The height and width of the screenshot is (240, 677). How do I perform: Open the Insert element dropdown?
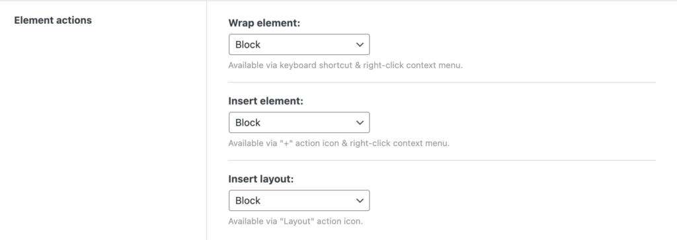point(299,122)
